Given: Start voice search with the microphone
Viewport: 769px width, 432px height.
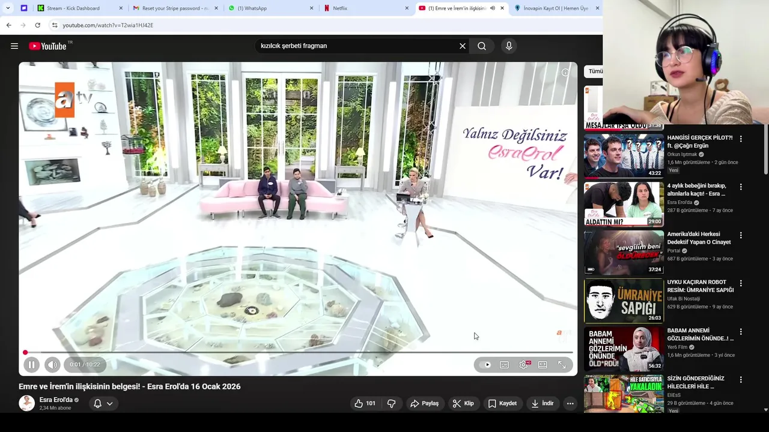Looking at the screenshot, I should click(x=509, y=46).
